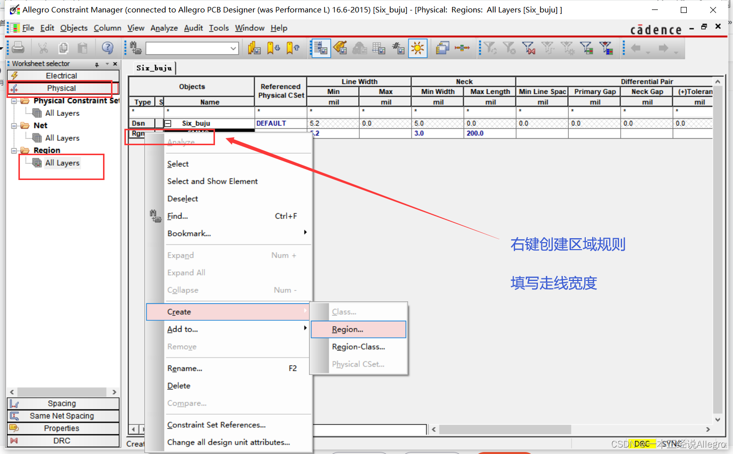
Task: Click the worksheet horizontal scrollbar right arrow
Action: click(x=708, y=429)
